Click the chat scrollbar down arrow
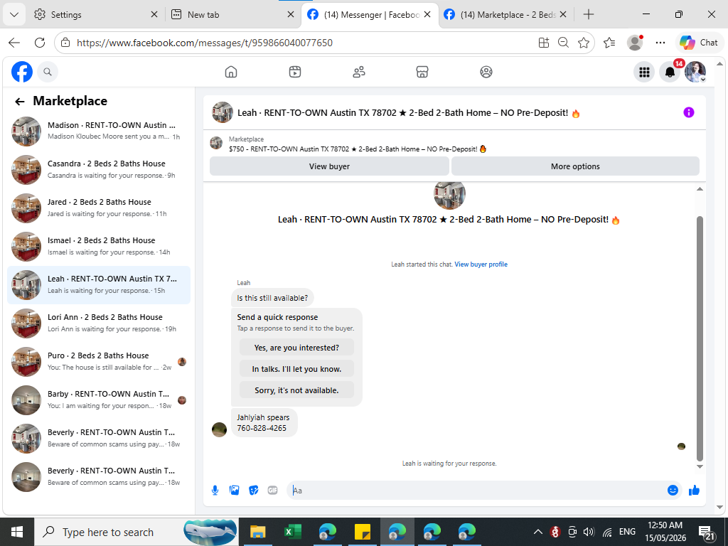This screenshot has width=728, height=546. (x=700, y=467)
